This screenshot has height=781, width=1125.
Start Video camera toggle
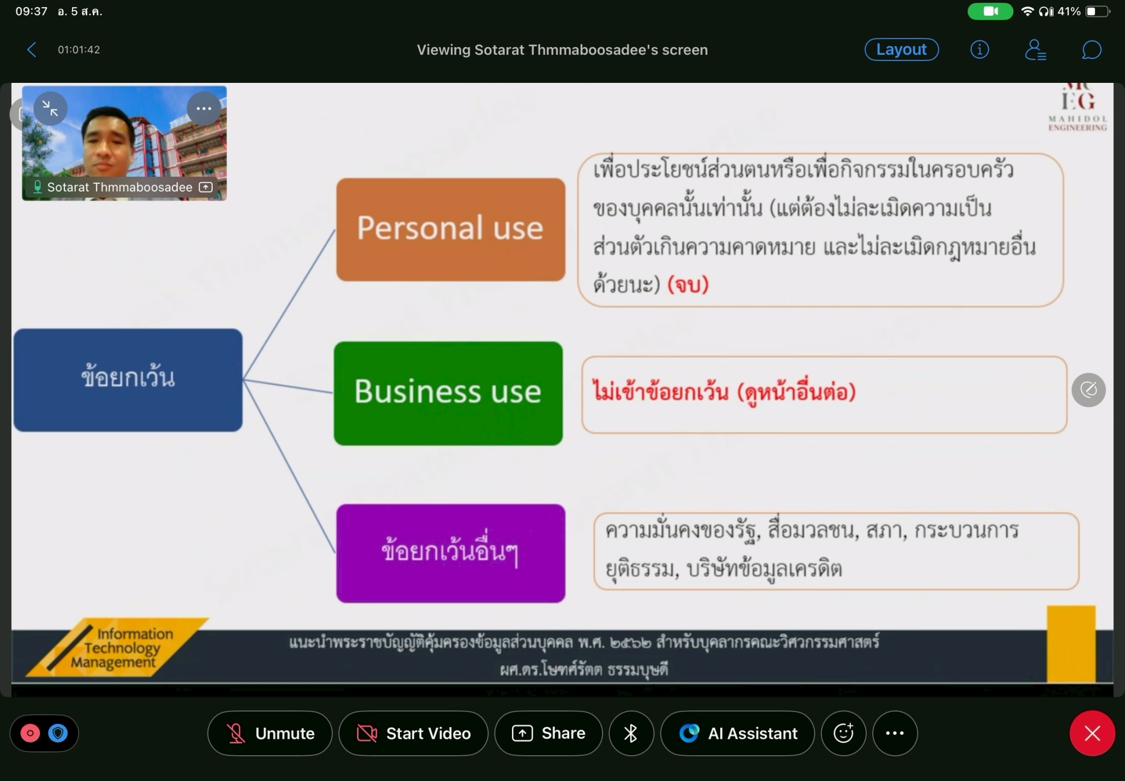click(413, 733)
